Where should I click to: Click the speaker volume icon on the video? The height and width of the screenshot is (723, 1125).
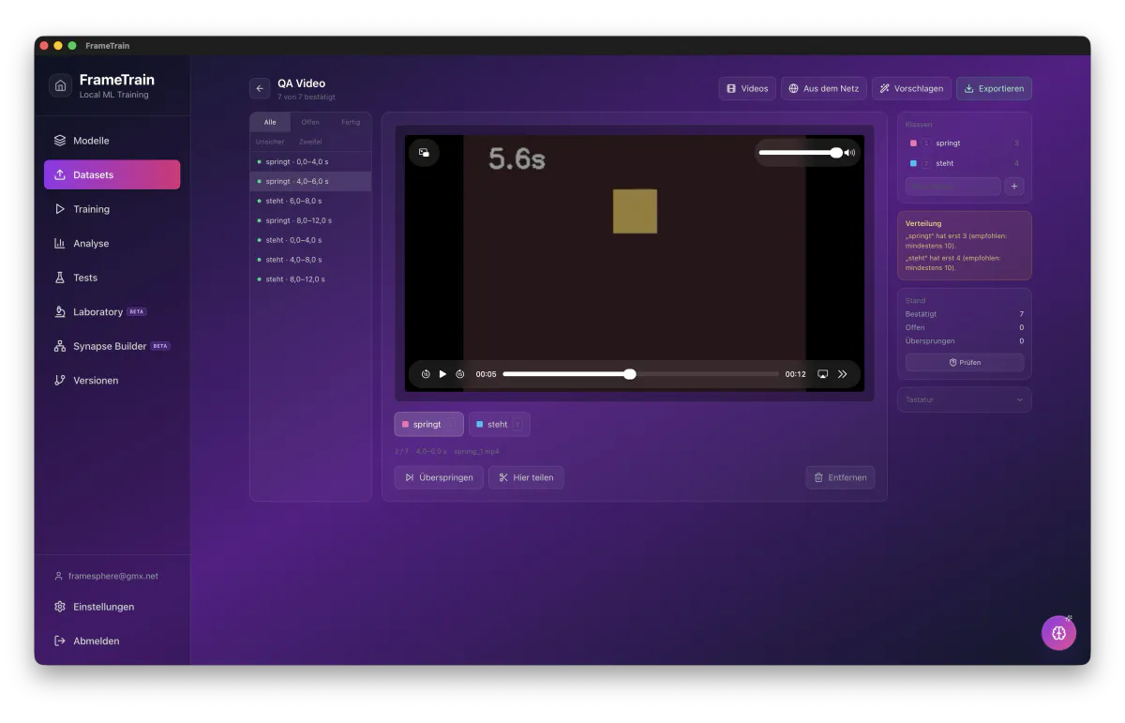(849, 152)
